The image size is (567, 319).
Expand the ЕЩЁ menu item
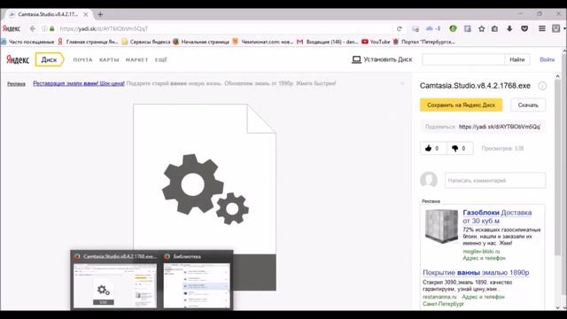click(161, 59)
